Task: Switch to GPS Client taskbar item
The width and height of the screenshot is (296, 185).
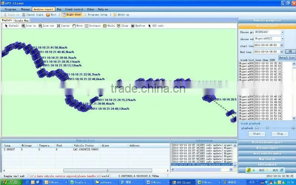Action: [x=182, y=182]
